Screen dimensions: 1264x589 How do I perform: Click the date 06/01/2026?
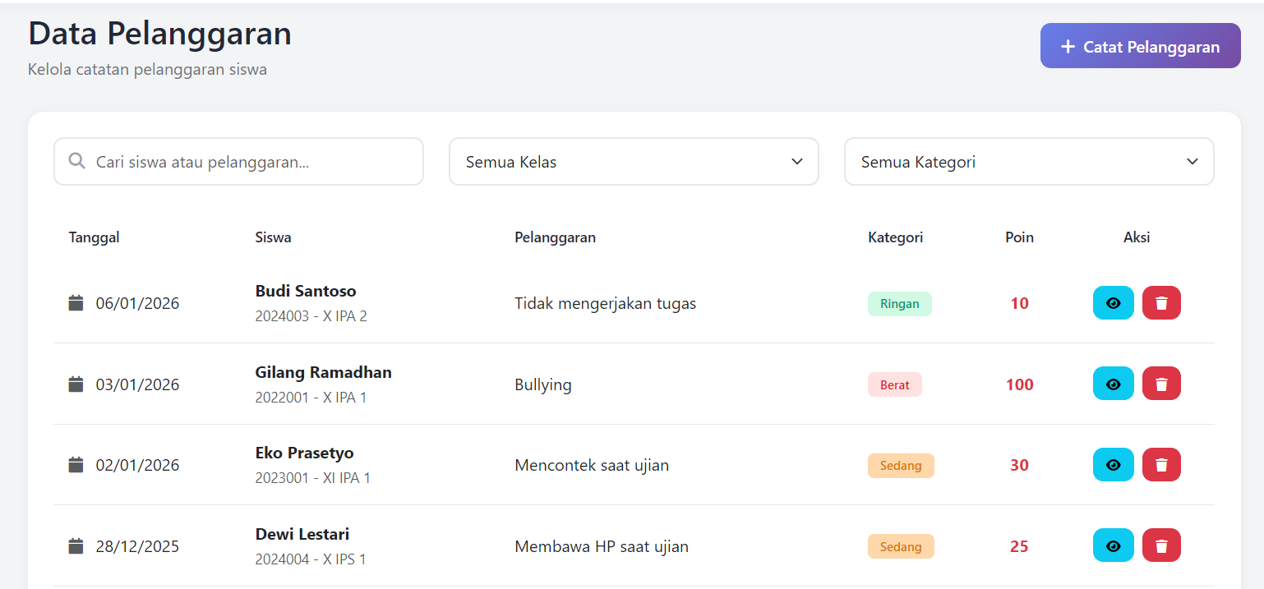(x=137, y=303)
